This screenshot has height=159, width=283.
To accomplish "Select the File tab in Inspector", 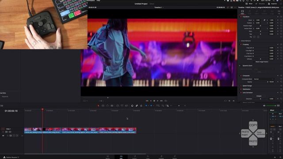I will [279, 12].
